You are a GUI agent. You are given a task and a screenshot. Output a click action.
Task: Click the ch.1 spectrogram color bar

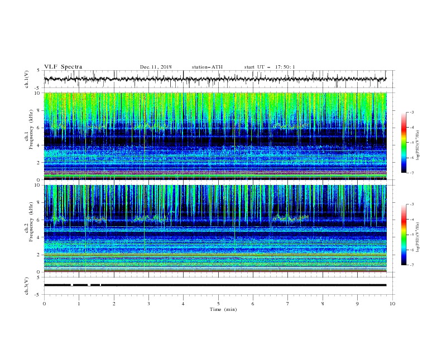(403, 143)
